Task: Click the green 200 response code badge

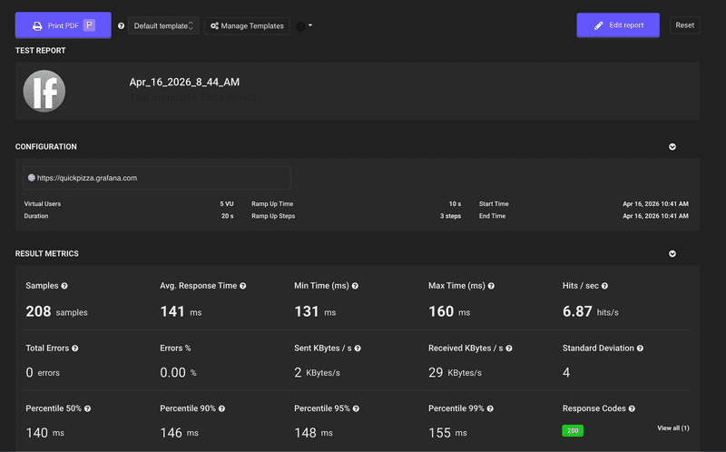Action: pos(573,430)
